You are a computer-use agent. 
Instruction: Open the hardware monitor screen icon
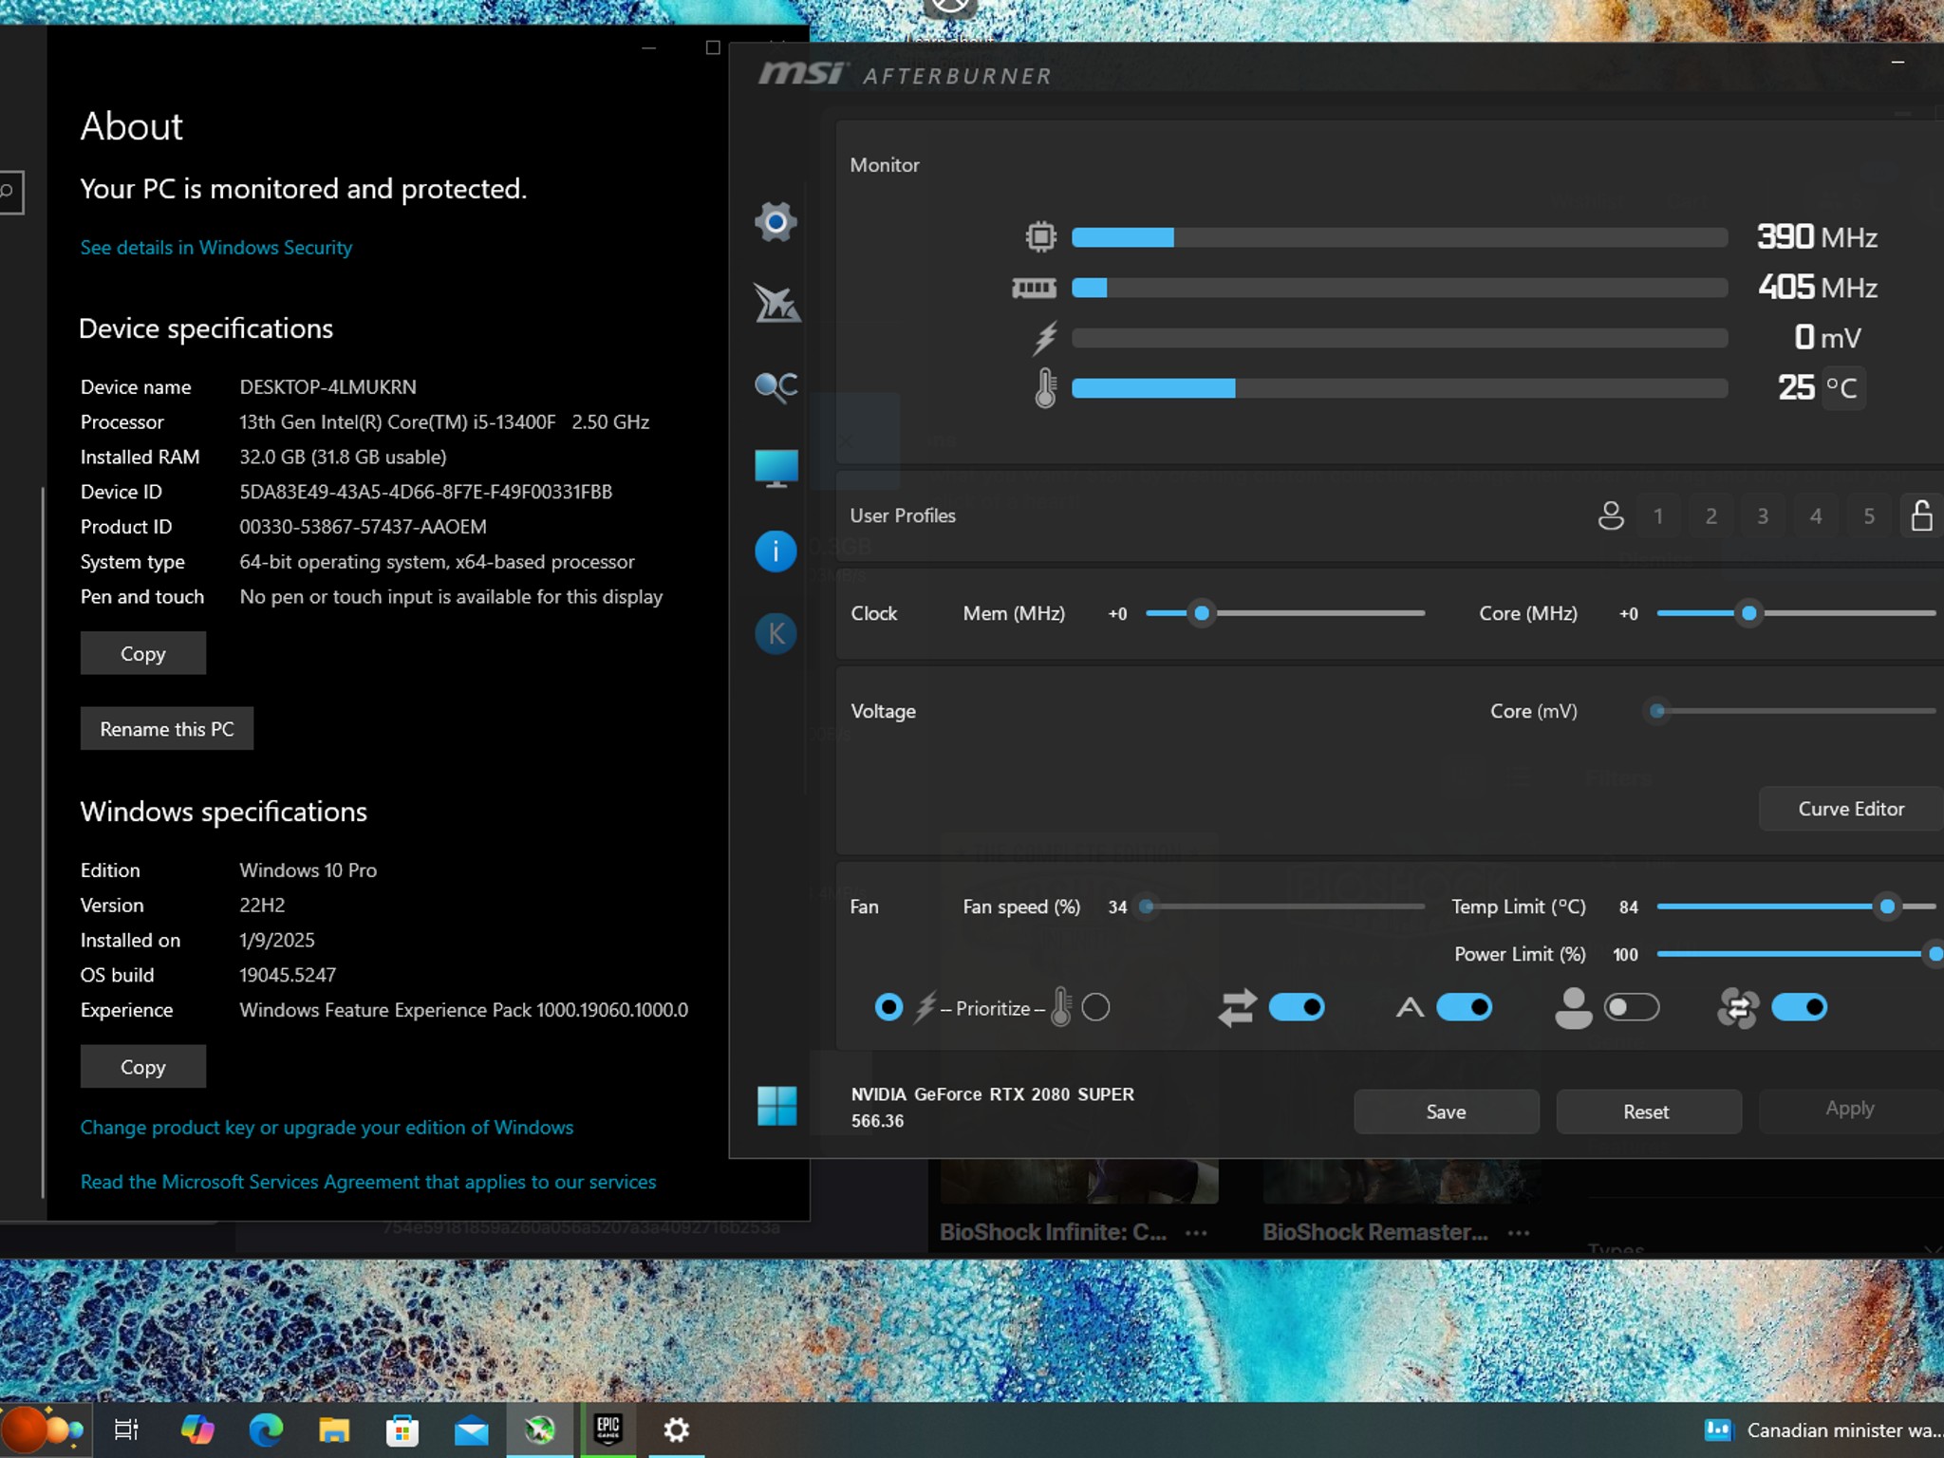coord(776,469)
